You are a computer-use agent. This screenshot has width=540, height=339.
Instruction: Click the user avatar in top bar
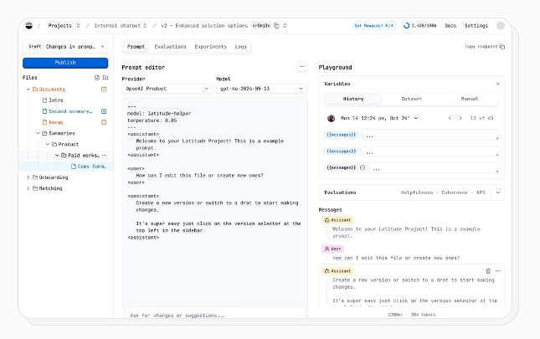point(501,26)
